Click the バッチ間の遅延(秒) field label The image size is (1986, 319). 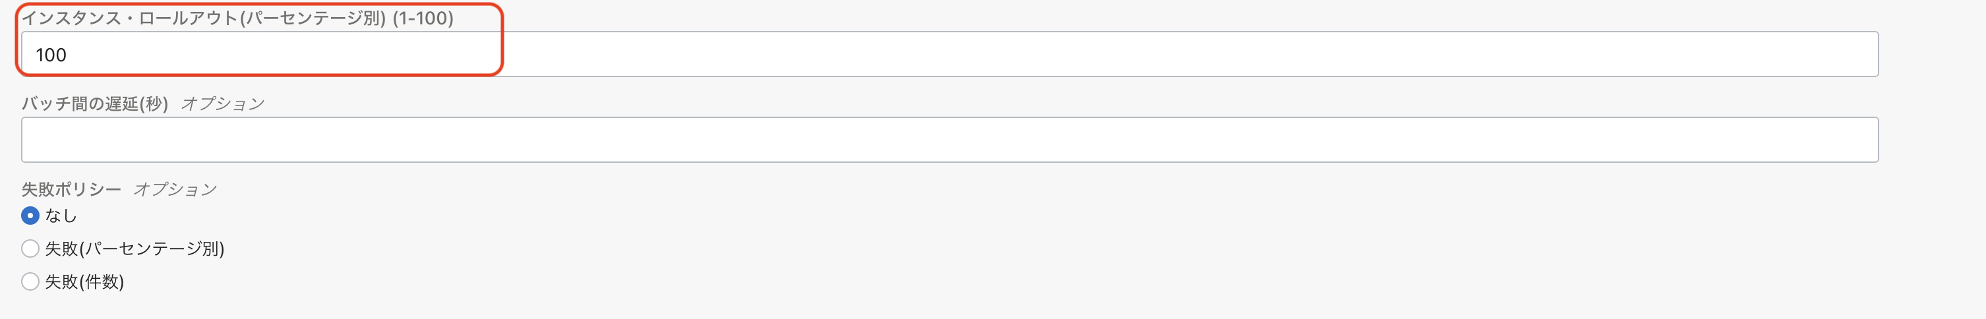coord(95,103)
